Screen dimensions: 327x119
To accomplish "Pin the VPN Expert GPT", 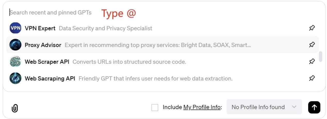I will point(312,28).
